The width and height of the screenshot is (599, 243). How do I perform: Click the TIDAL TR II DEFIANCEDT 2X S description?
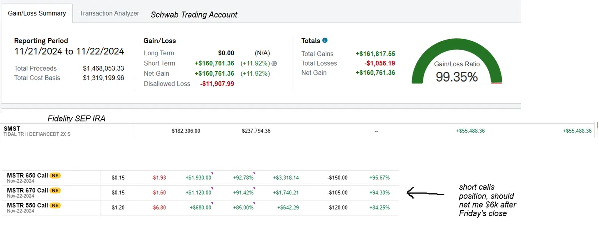(38, 135)
